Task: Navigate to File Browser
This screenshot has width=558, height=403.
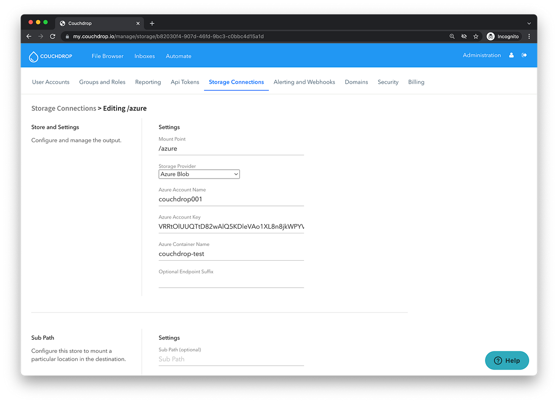Action: click(x=107, y=56)
